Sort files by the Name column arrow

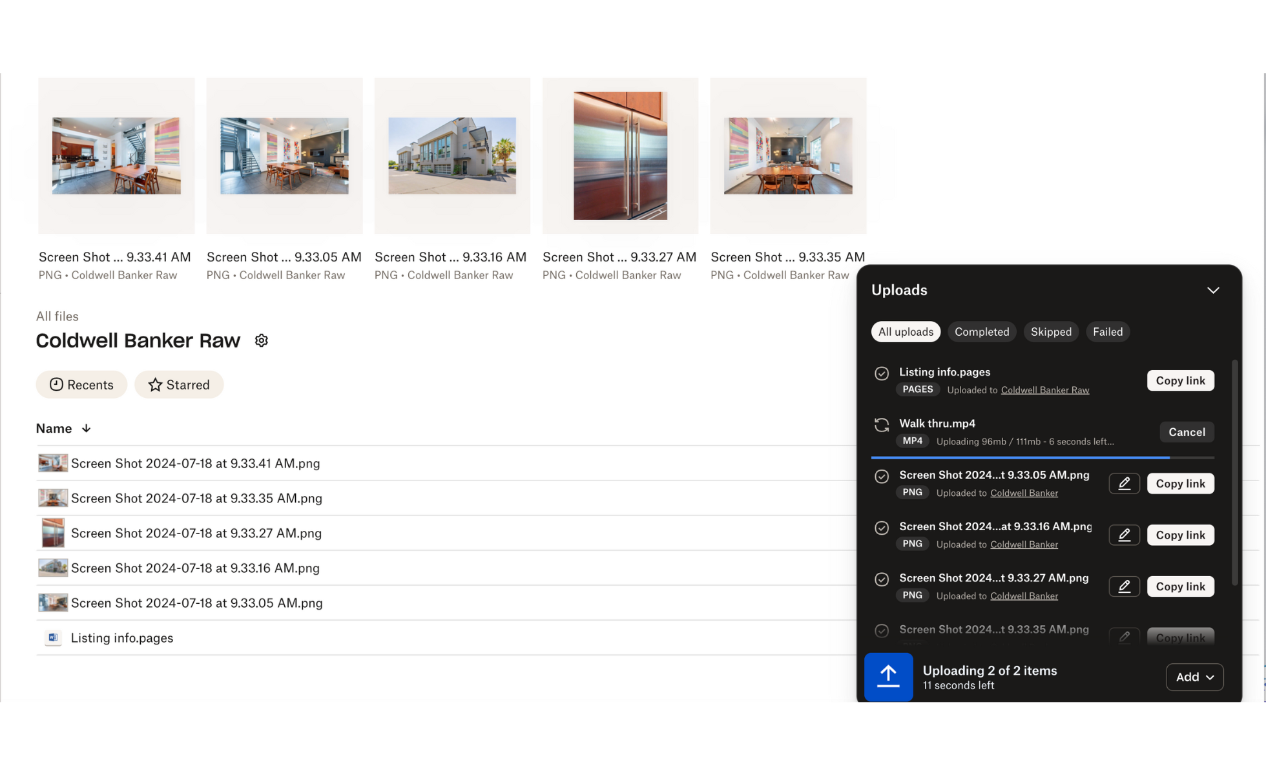87,429
